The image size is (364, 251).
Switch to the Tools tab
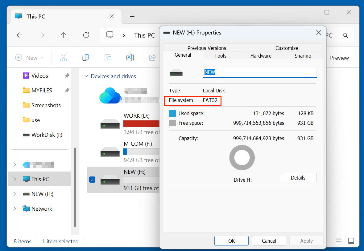[x=220, y=55]
